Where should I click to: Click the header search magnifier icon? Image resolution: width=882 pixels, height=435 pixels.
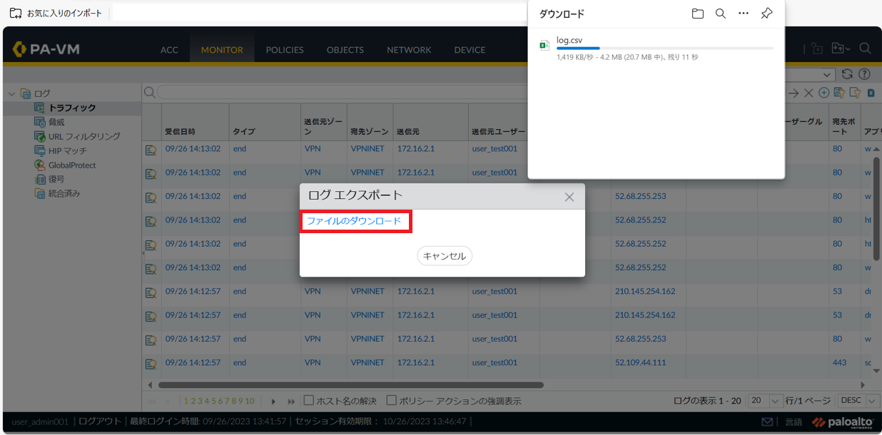pos(865,48)
